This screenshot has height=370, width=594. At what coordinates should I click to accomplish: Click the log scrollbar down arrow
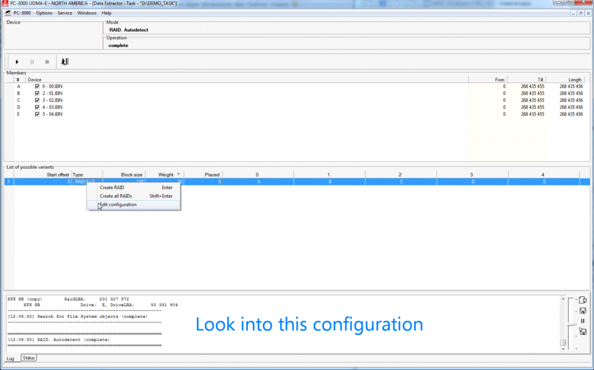pyautogui.click(x=563, y=349)
